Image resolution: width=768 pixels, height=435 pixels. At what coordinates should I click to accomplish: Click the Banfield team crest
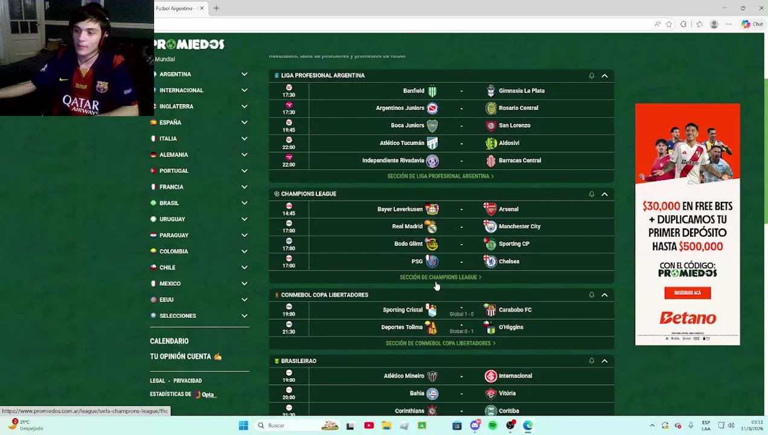pyautogui.click(x=432, y=91)
